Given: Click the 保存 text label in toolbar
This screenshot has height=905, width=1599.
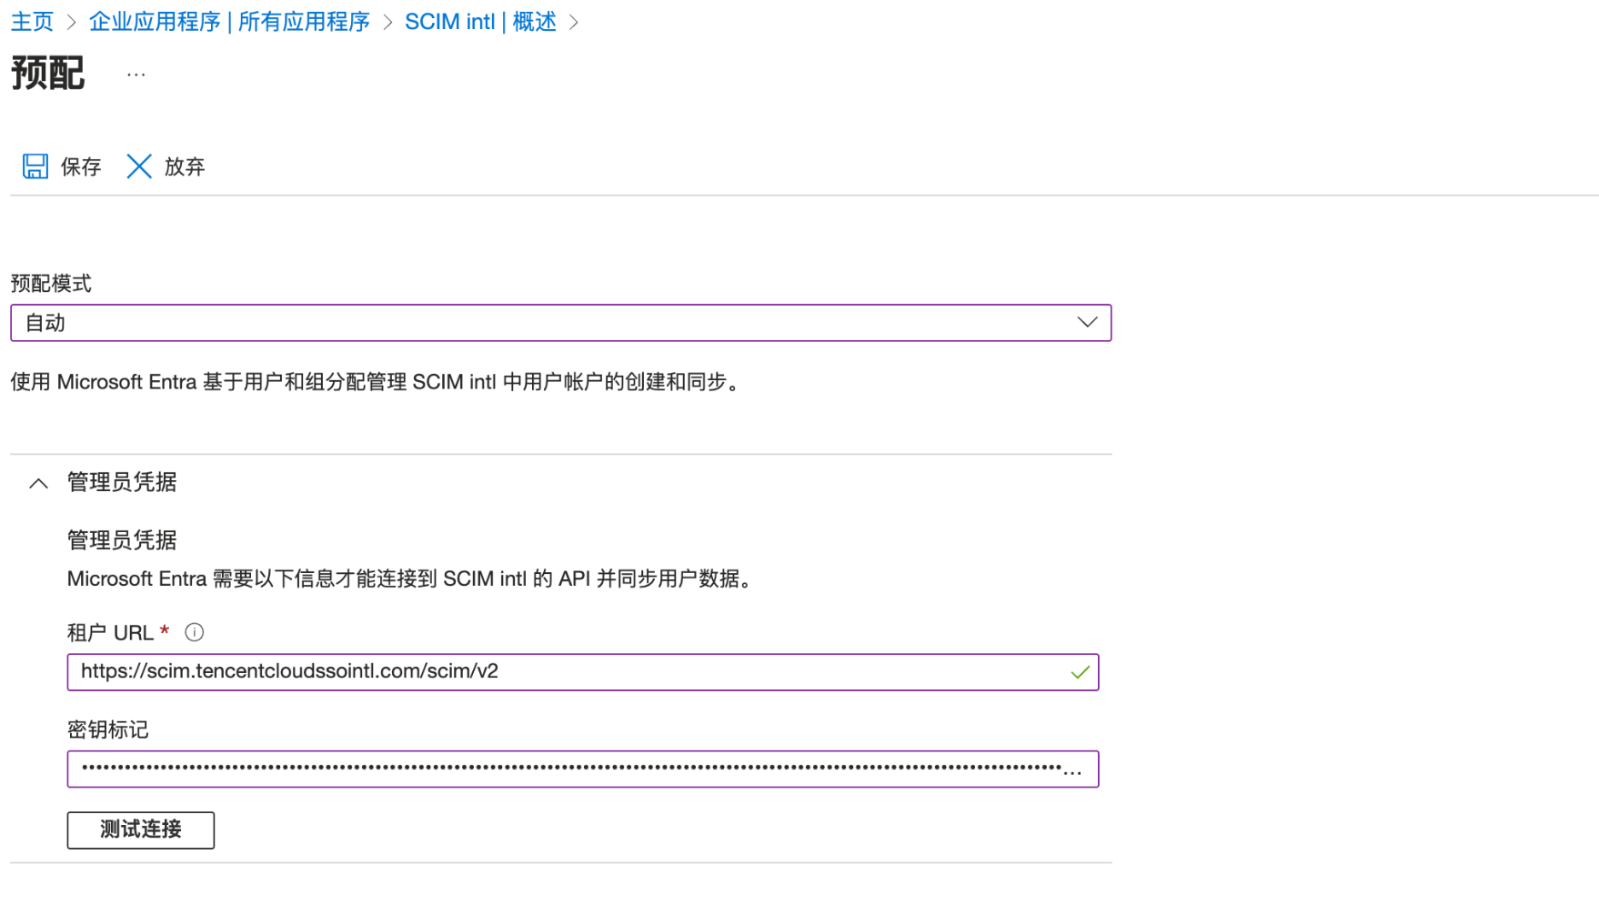Looking at the screenshot, I should click(x=81, y=166).
